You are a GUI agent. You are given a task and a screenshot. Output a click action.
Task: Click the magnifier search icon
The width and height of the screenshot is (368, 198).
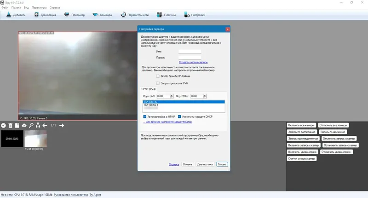click(31, 125)
